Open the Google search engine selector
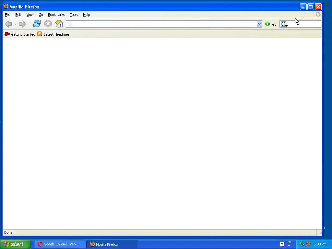332x249 pixels. tap(284, 24)
